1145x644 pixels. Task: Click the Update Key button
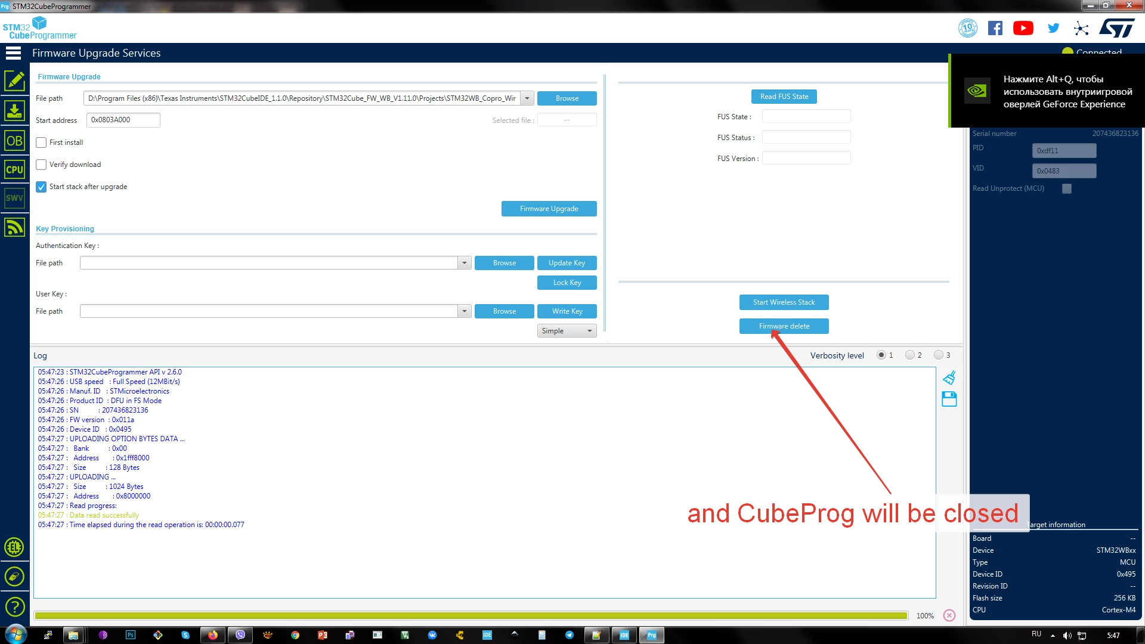pos(567,263)
